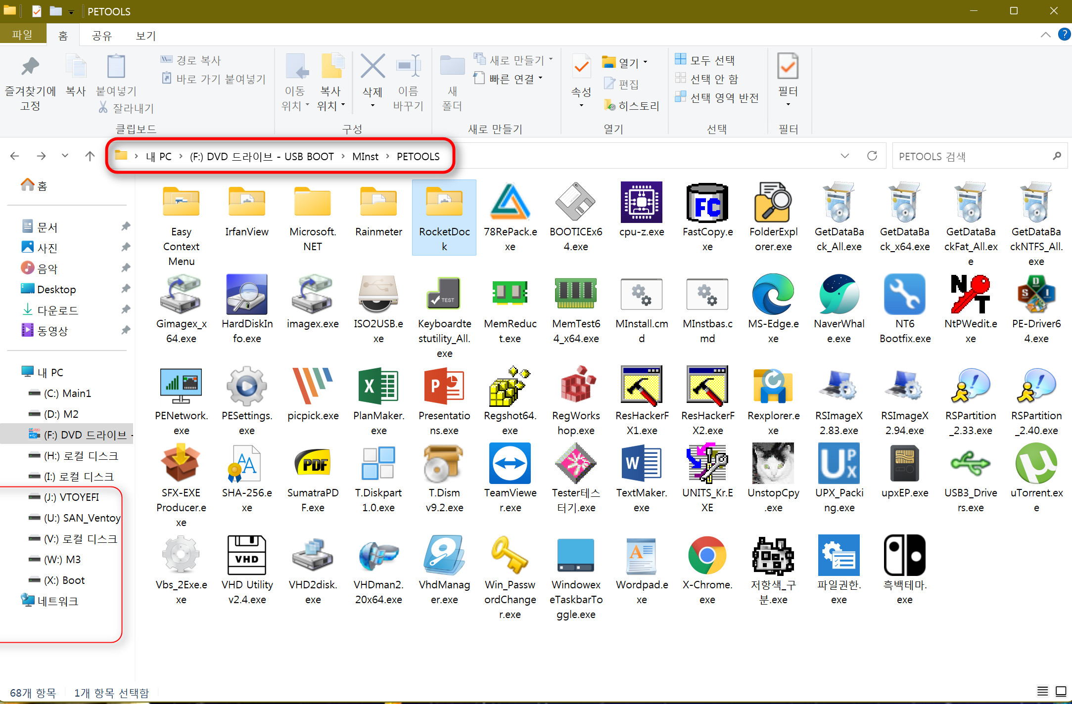Click the MS-Edge.exe browser icon
This screenshot has width=1072, height=704.
tap(773, 295)
